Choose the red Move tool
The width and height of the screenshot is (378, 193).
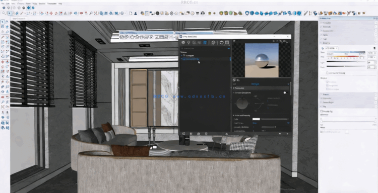coord(51,13)
